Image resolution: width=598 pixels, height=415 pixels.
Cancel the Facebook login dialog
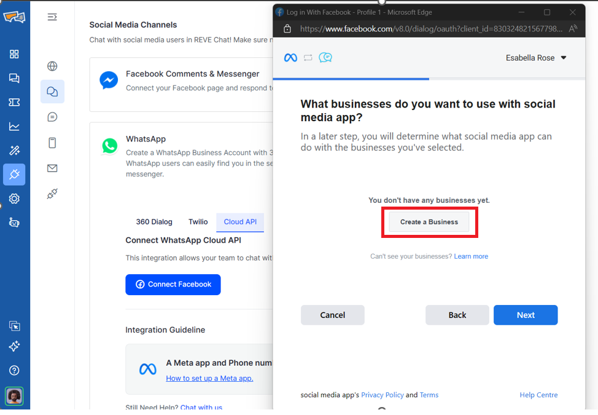click(333, 315)
